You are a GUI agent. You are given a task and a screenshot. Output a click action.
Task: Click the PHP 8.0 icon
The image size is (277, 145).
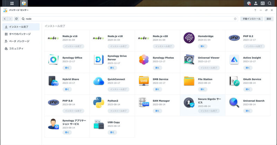[53, 103]
